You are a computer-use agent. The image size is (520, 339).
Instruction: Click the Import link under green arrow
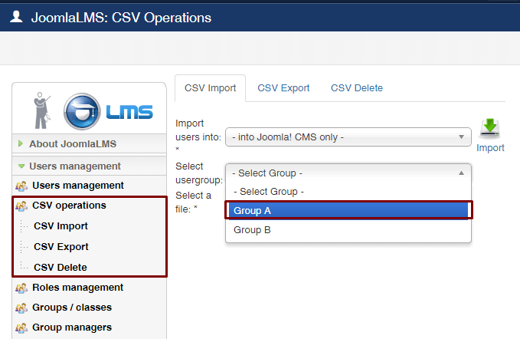[490, 148]
